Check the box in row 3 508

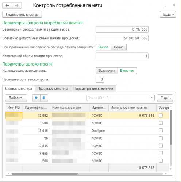(161, 123)
